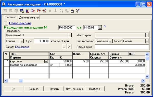Image resolution: width=154 pixels, height=97 pixels.
Task: Click the help question mark toolbar icon
Action: [72, 11]
